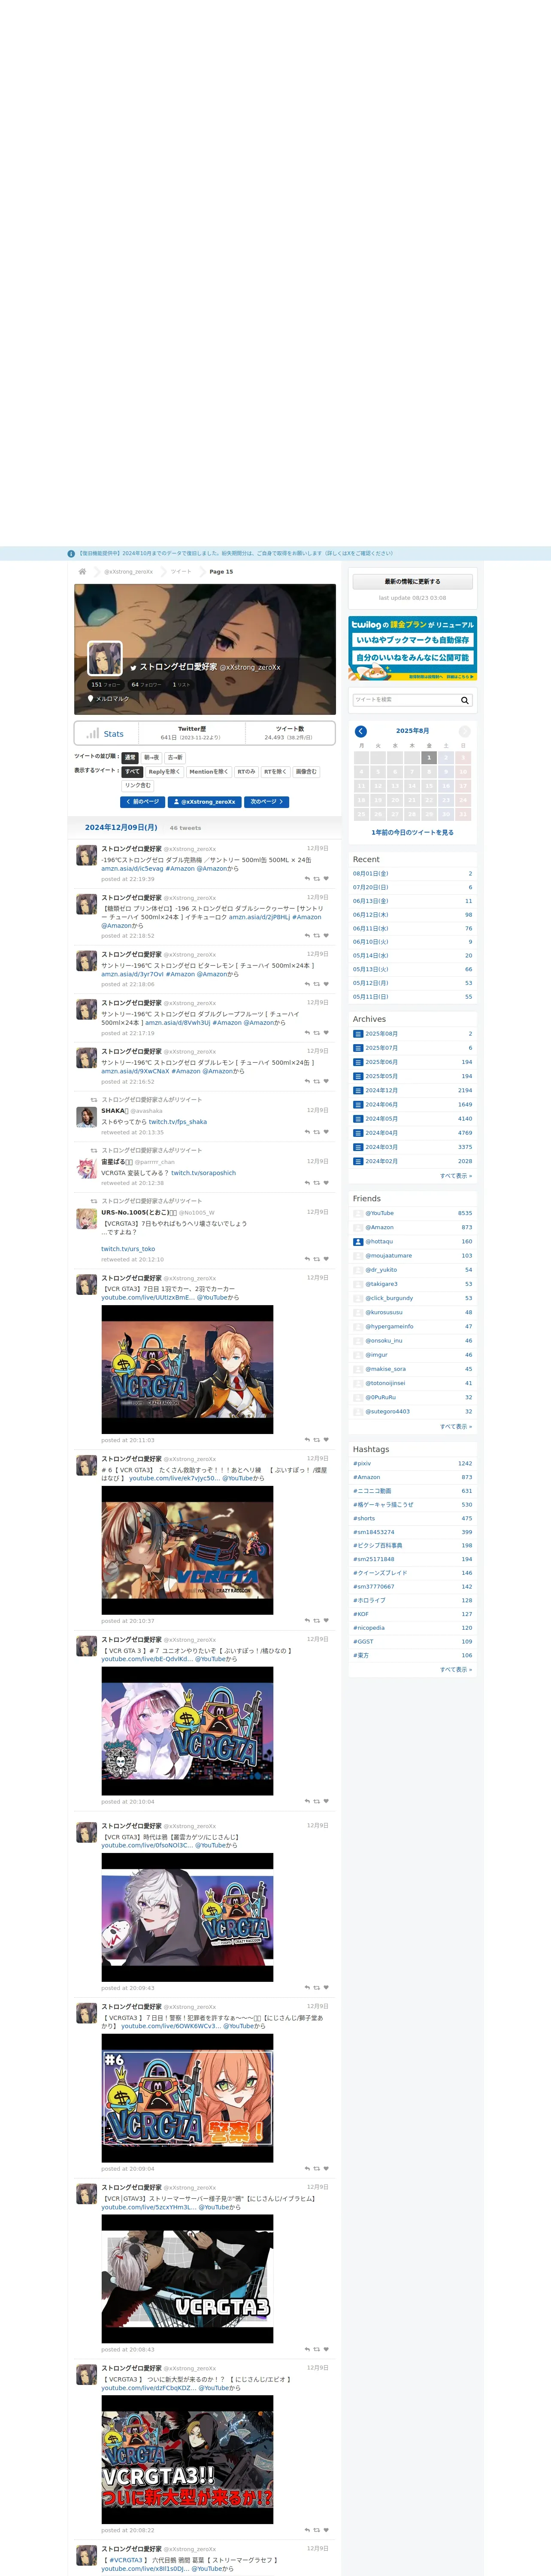The height and width of the screenshot is (2576, 551).
Task: Go to 次のページ
Action: point(267,802)
